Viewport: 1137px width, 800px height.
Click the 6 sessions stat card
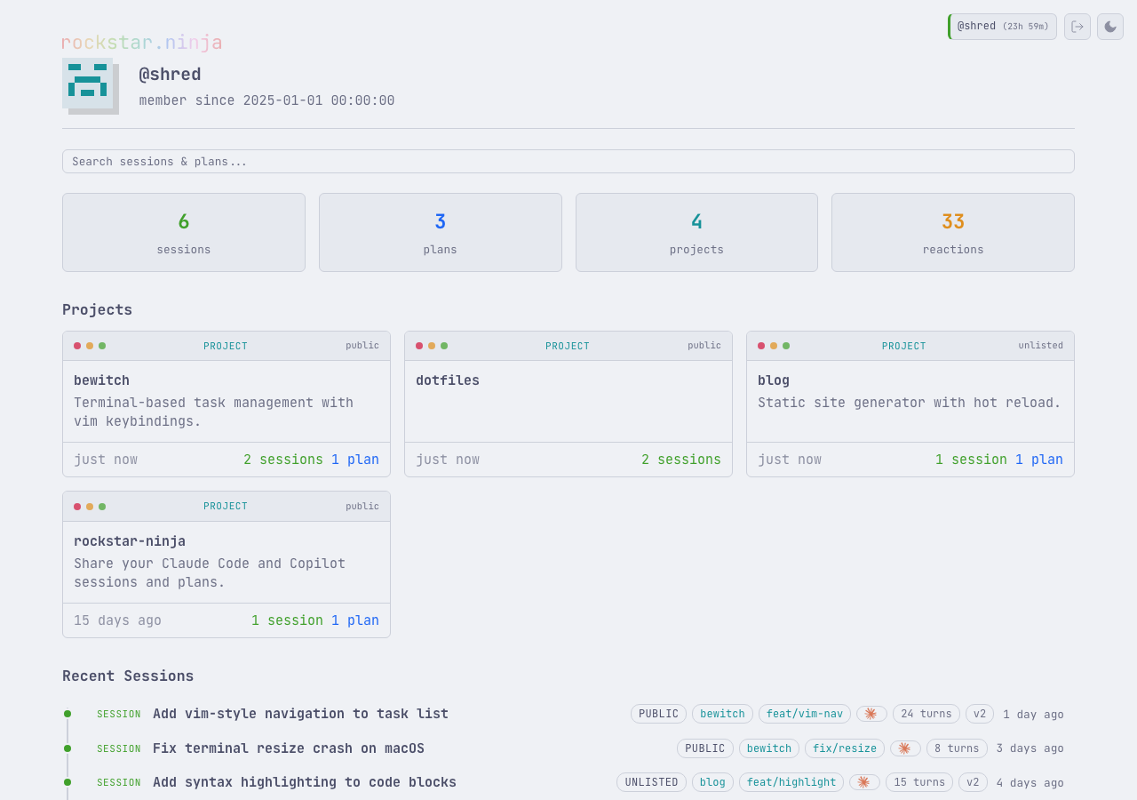tap(183, 232)
